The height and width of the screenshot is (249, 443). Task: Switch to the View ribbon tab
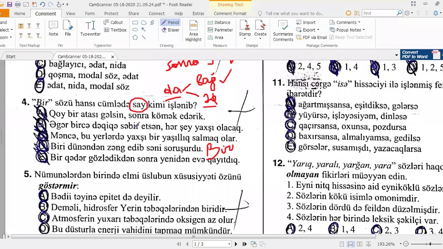click(71, 13)
